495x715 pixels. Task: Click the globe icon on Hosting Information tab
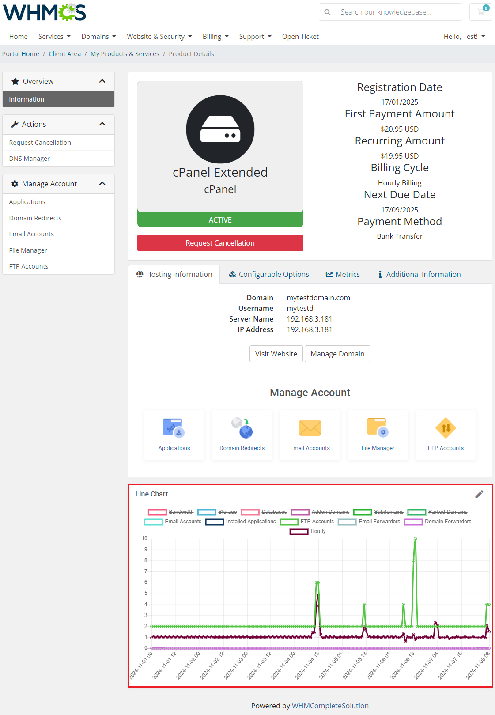pos(140,274)
